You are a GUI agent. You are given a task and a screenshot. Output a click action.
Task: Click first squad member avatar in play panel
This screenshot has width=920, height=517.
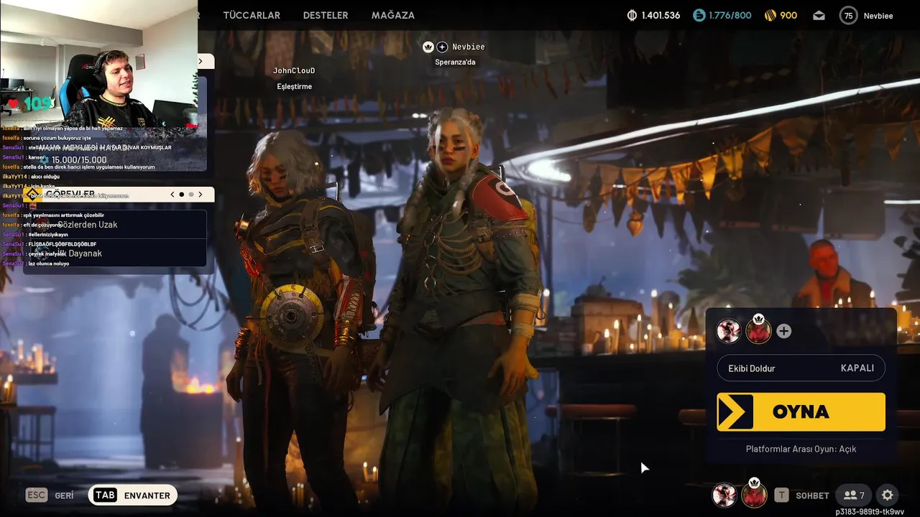pos(729,331)
